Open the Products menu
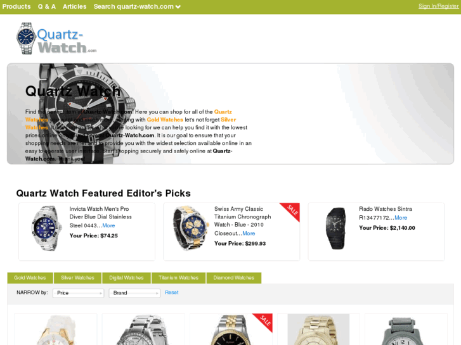The height and width of the screenshot is (345, 461). pos(16,6)
